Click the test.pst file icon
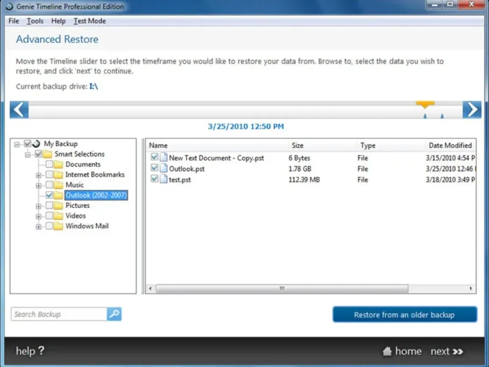This screenshot has width=489, height=367. point(163,179)
